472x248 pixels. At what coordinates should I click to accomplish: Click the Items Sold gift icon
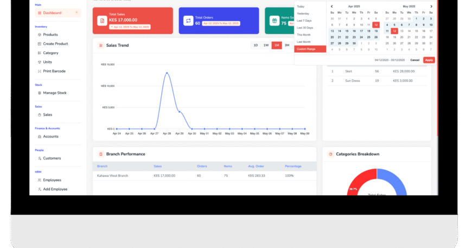[x=274, y=21]
